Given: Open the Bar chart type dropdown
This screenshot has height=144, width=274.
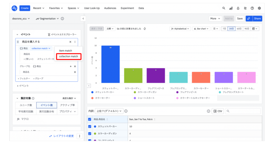Looking at the screenshot, I should (x=201, y=29).
